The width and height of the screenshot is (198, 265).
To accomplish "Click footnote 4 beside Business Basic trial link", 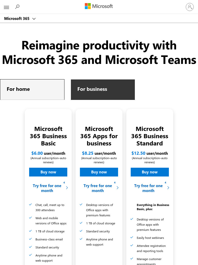I will tap(64, 182).
